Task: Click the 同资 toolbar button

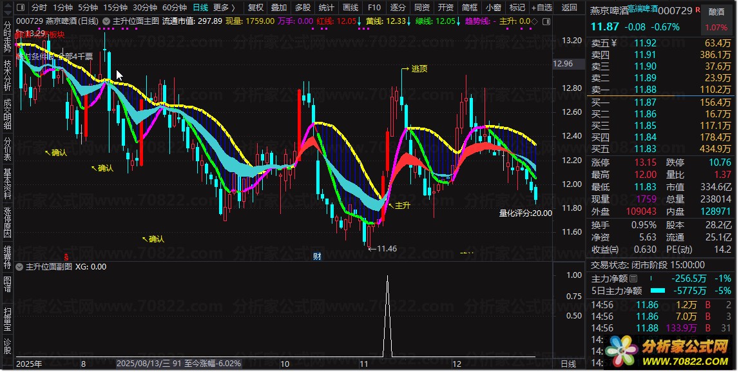Action: (422, 8)
